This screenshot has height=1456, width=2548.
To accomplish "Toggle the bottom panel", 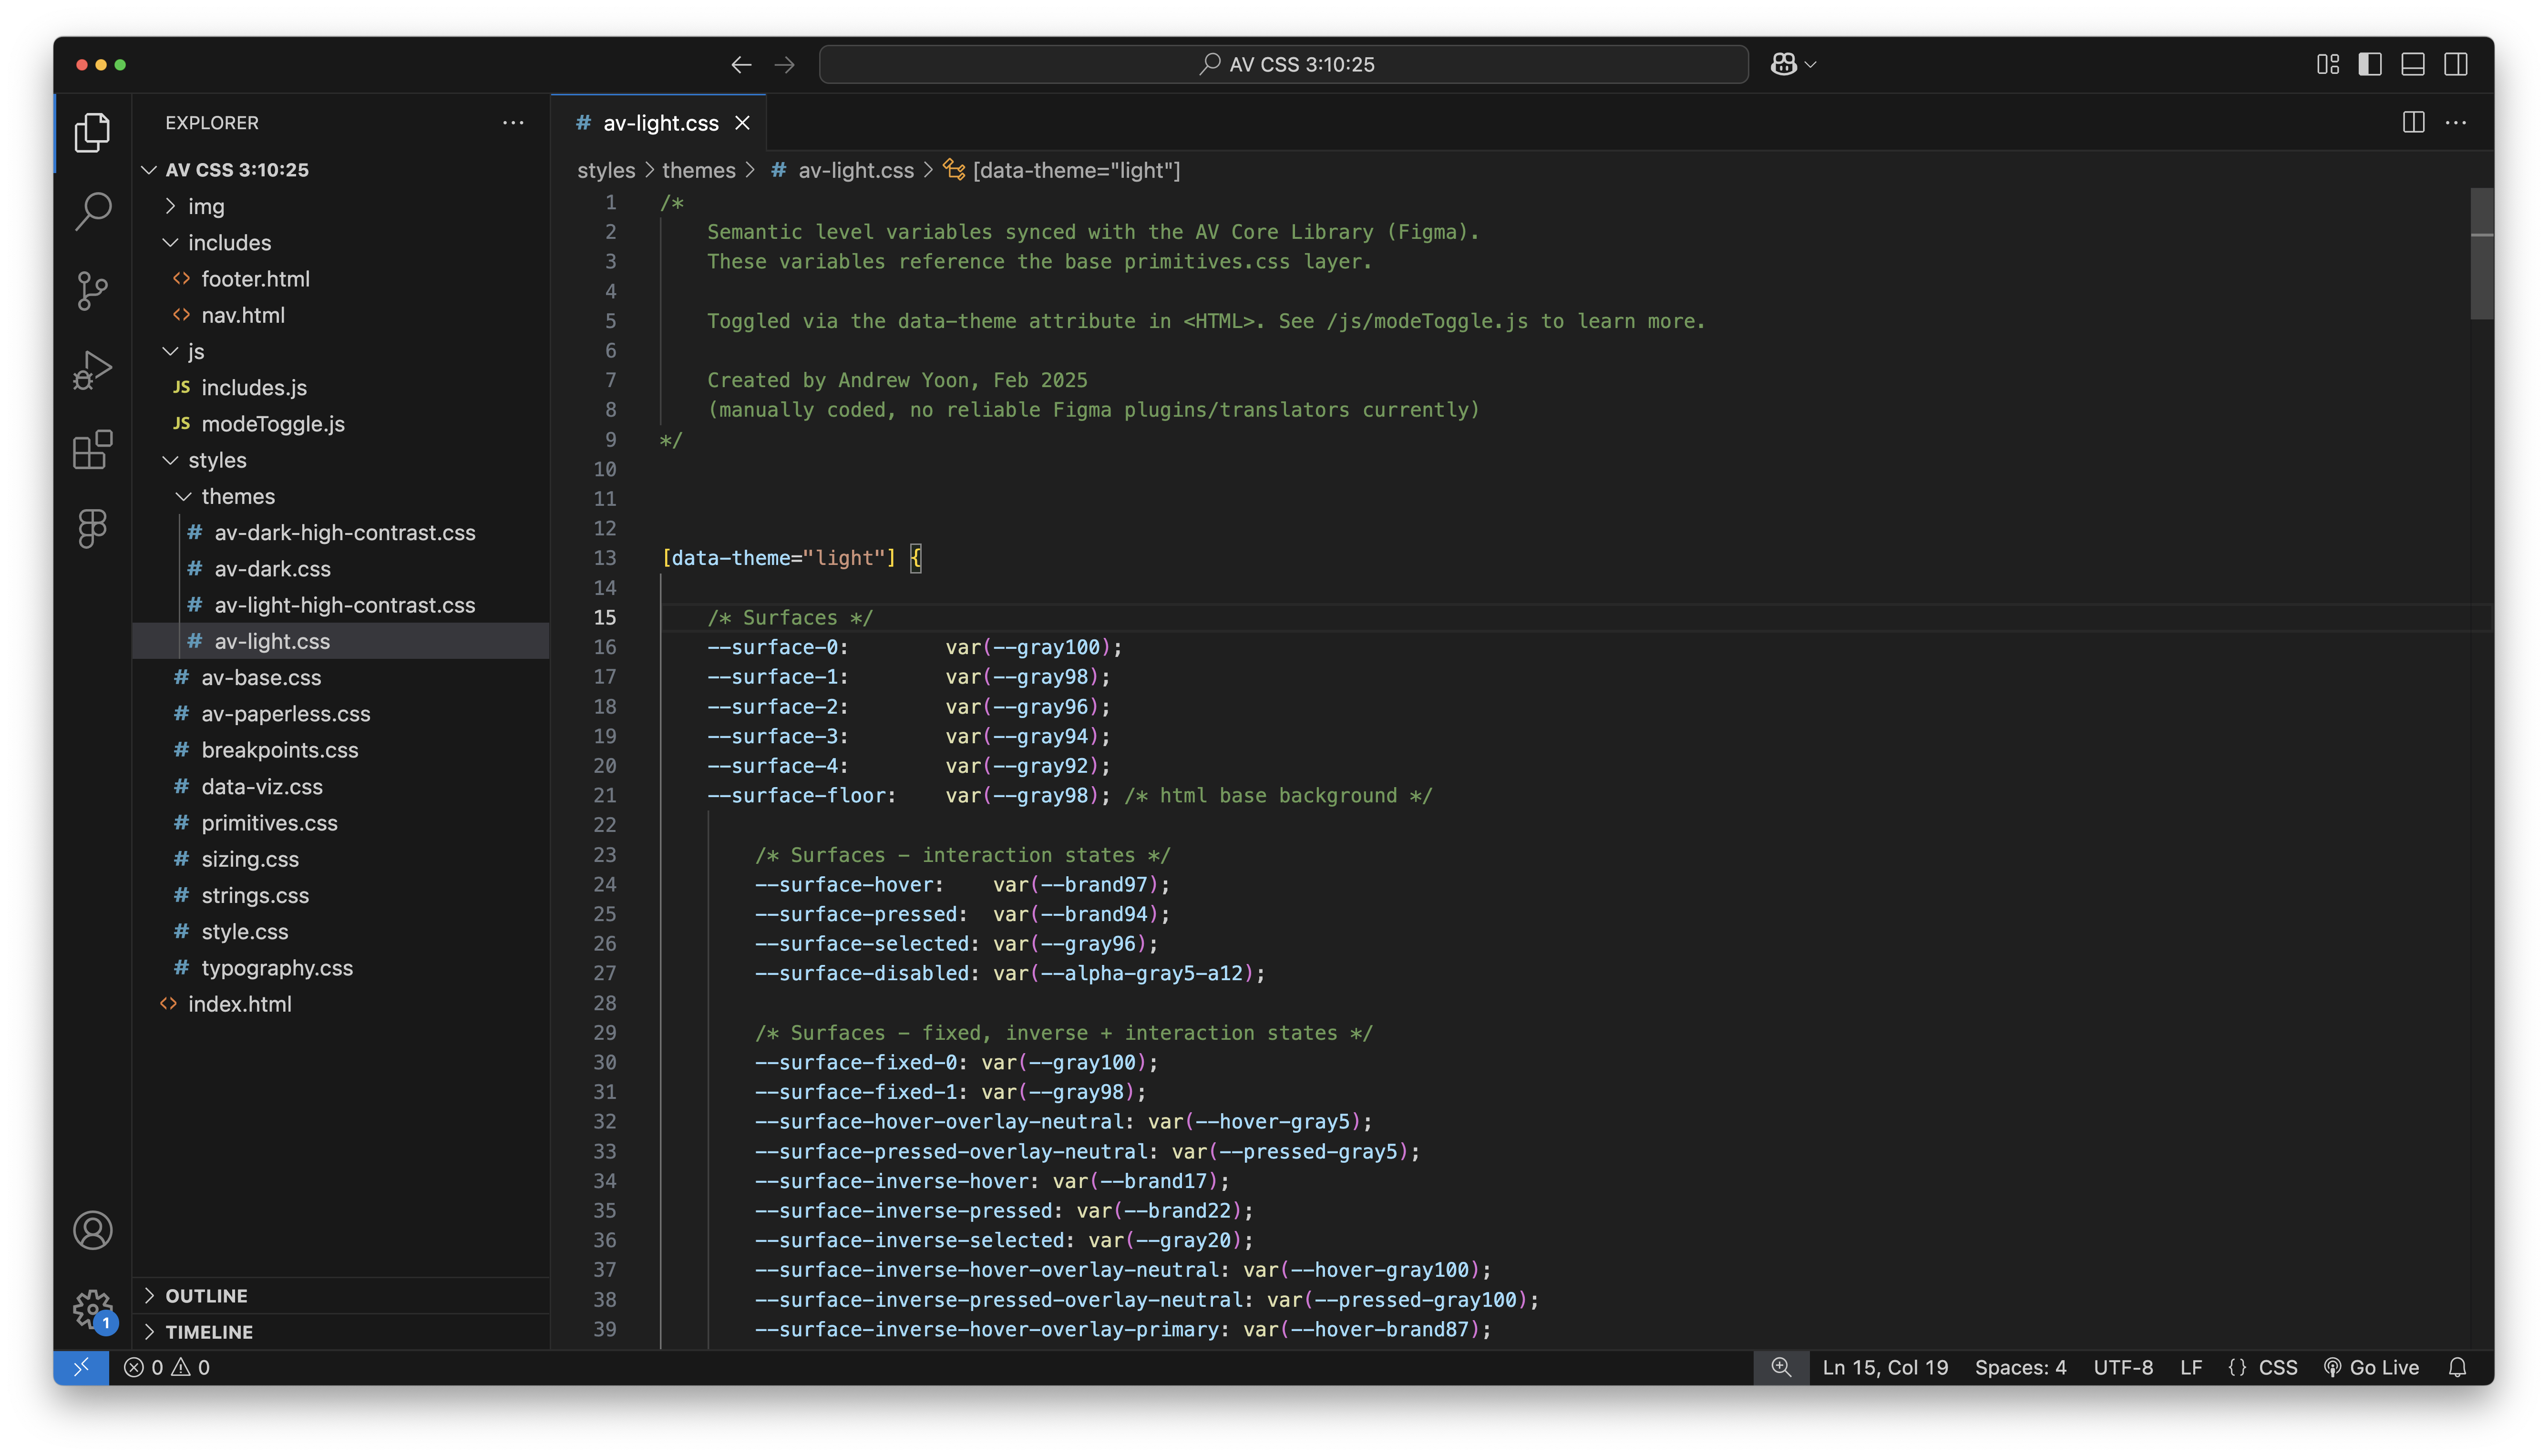I will click(x=2413, y=64).
